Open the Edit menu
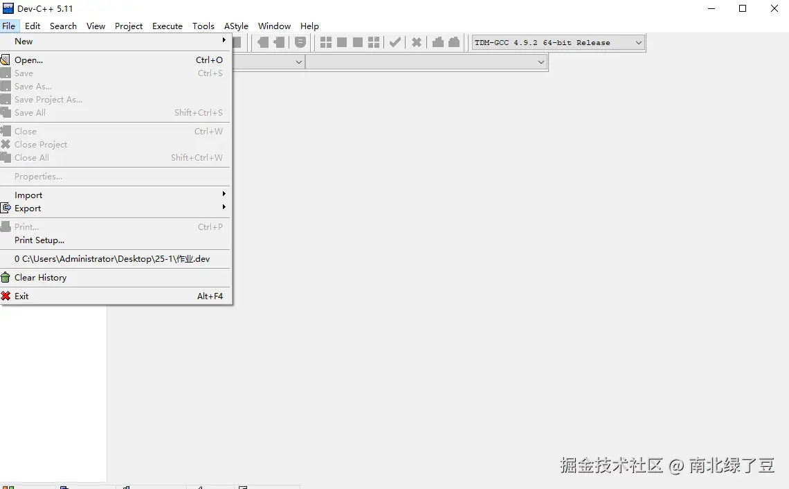Image resolution: width=789 pixels, height=489 pixels. tap(33, 26)
